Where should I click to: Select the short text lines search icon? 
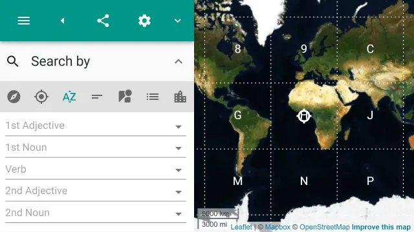(x=97, y=97)
